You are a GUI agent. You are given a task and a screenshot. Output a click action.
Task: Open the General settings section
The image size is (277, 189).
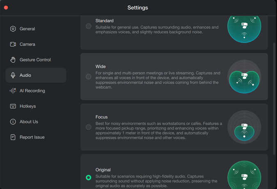click(36, 29)
